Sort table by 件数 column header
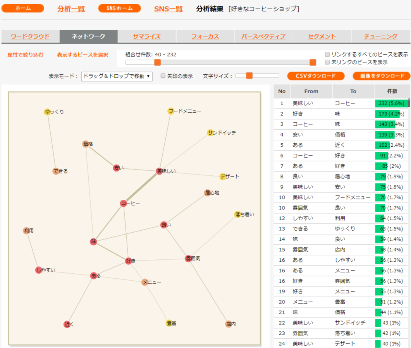The height and width of the screenshot is (348, 411). pyautogui.click(x=392, y=91)
